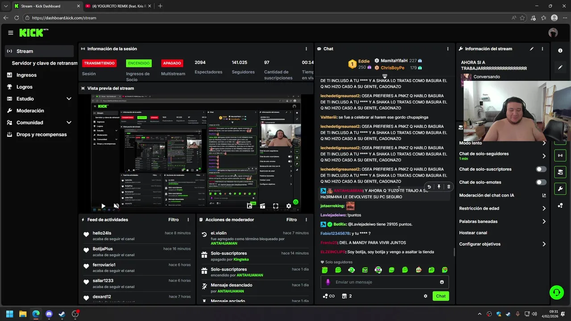Switch to YOGURCITO REMIX browser tab
This screenshot has height=321, width=571.
click(x=117, y=6)
